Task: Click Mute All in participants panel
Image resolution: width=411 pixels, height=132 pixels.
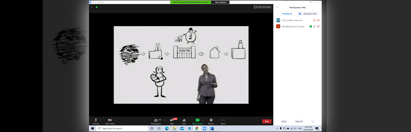Action: (x=299, y=122)
